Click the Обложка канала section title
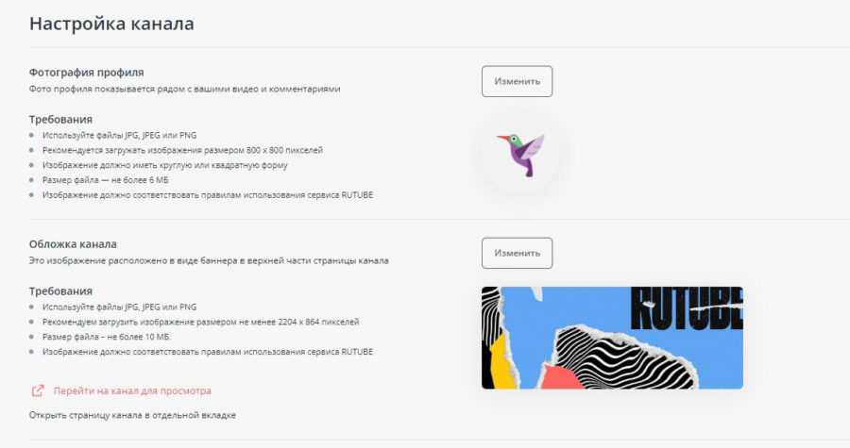The height and width of the screenshot is (448, 850). click(73, 244)
